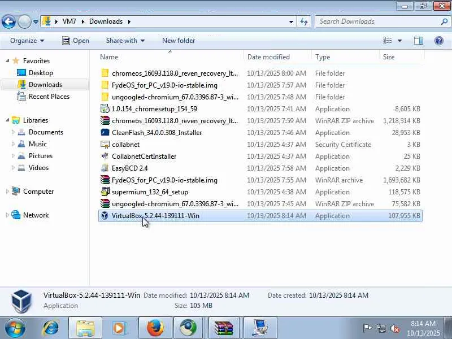Open Recent Places
The height and width of the screenshot is (339, 452).
(44, 96)
